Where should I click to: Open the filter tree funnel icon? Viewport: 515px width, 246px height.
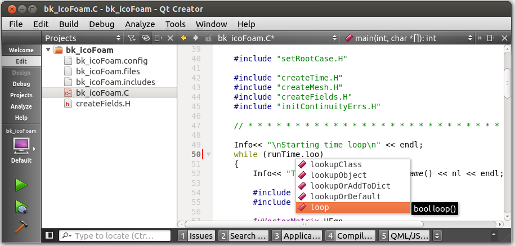click(132, 38)
